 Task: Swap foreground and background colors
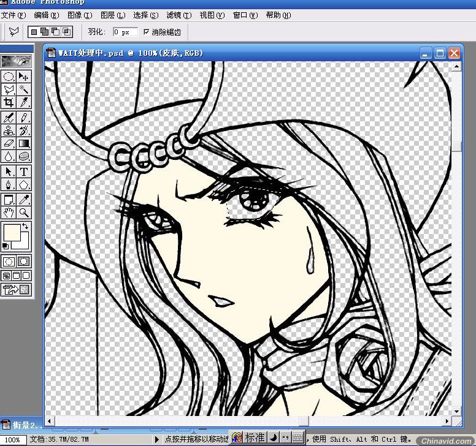pyautogui.click(x=25, y=226)
